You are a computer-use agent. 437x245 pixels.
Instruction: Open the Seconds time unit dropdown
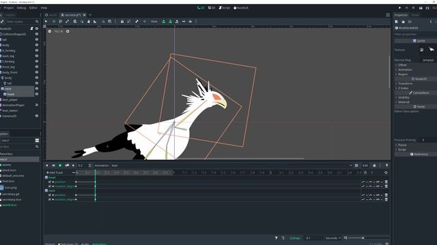333,238
